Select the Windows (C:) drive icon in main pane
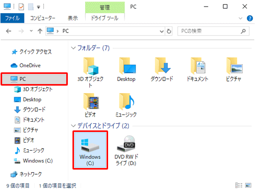The height and width of the screenshot is (191, 255). (90, 145)
